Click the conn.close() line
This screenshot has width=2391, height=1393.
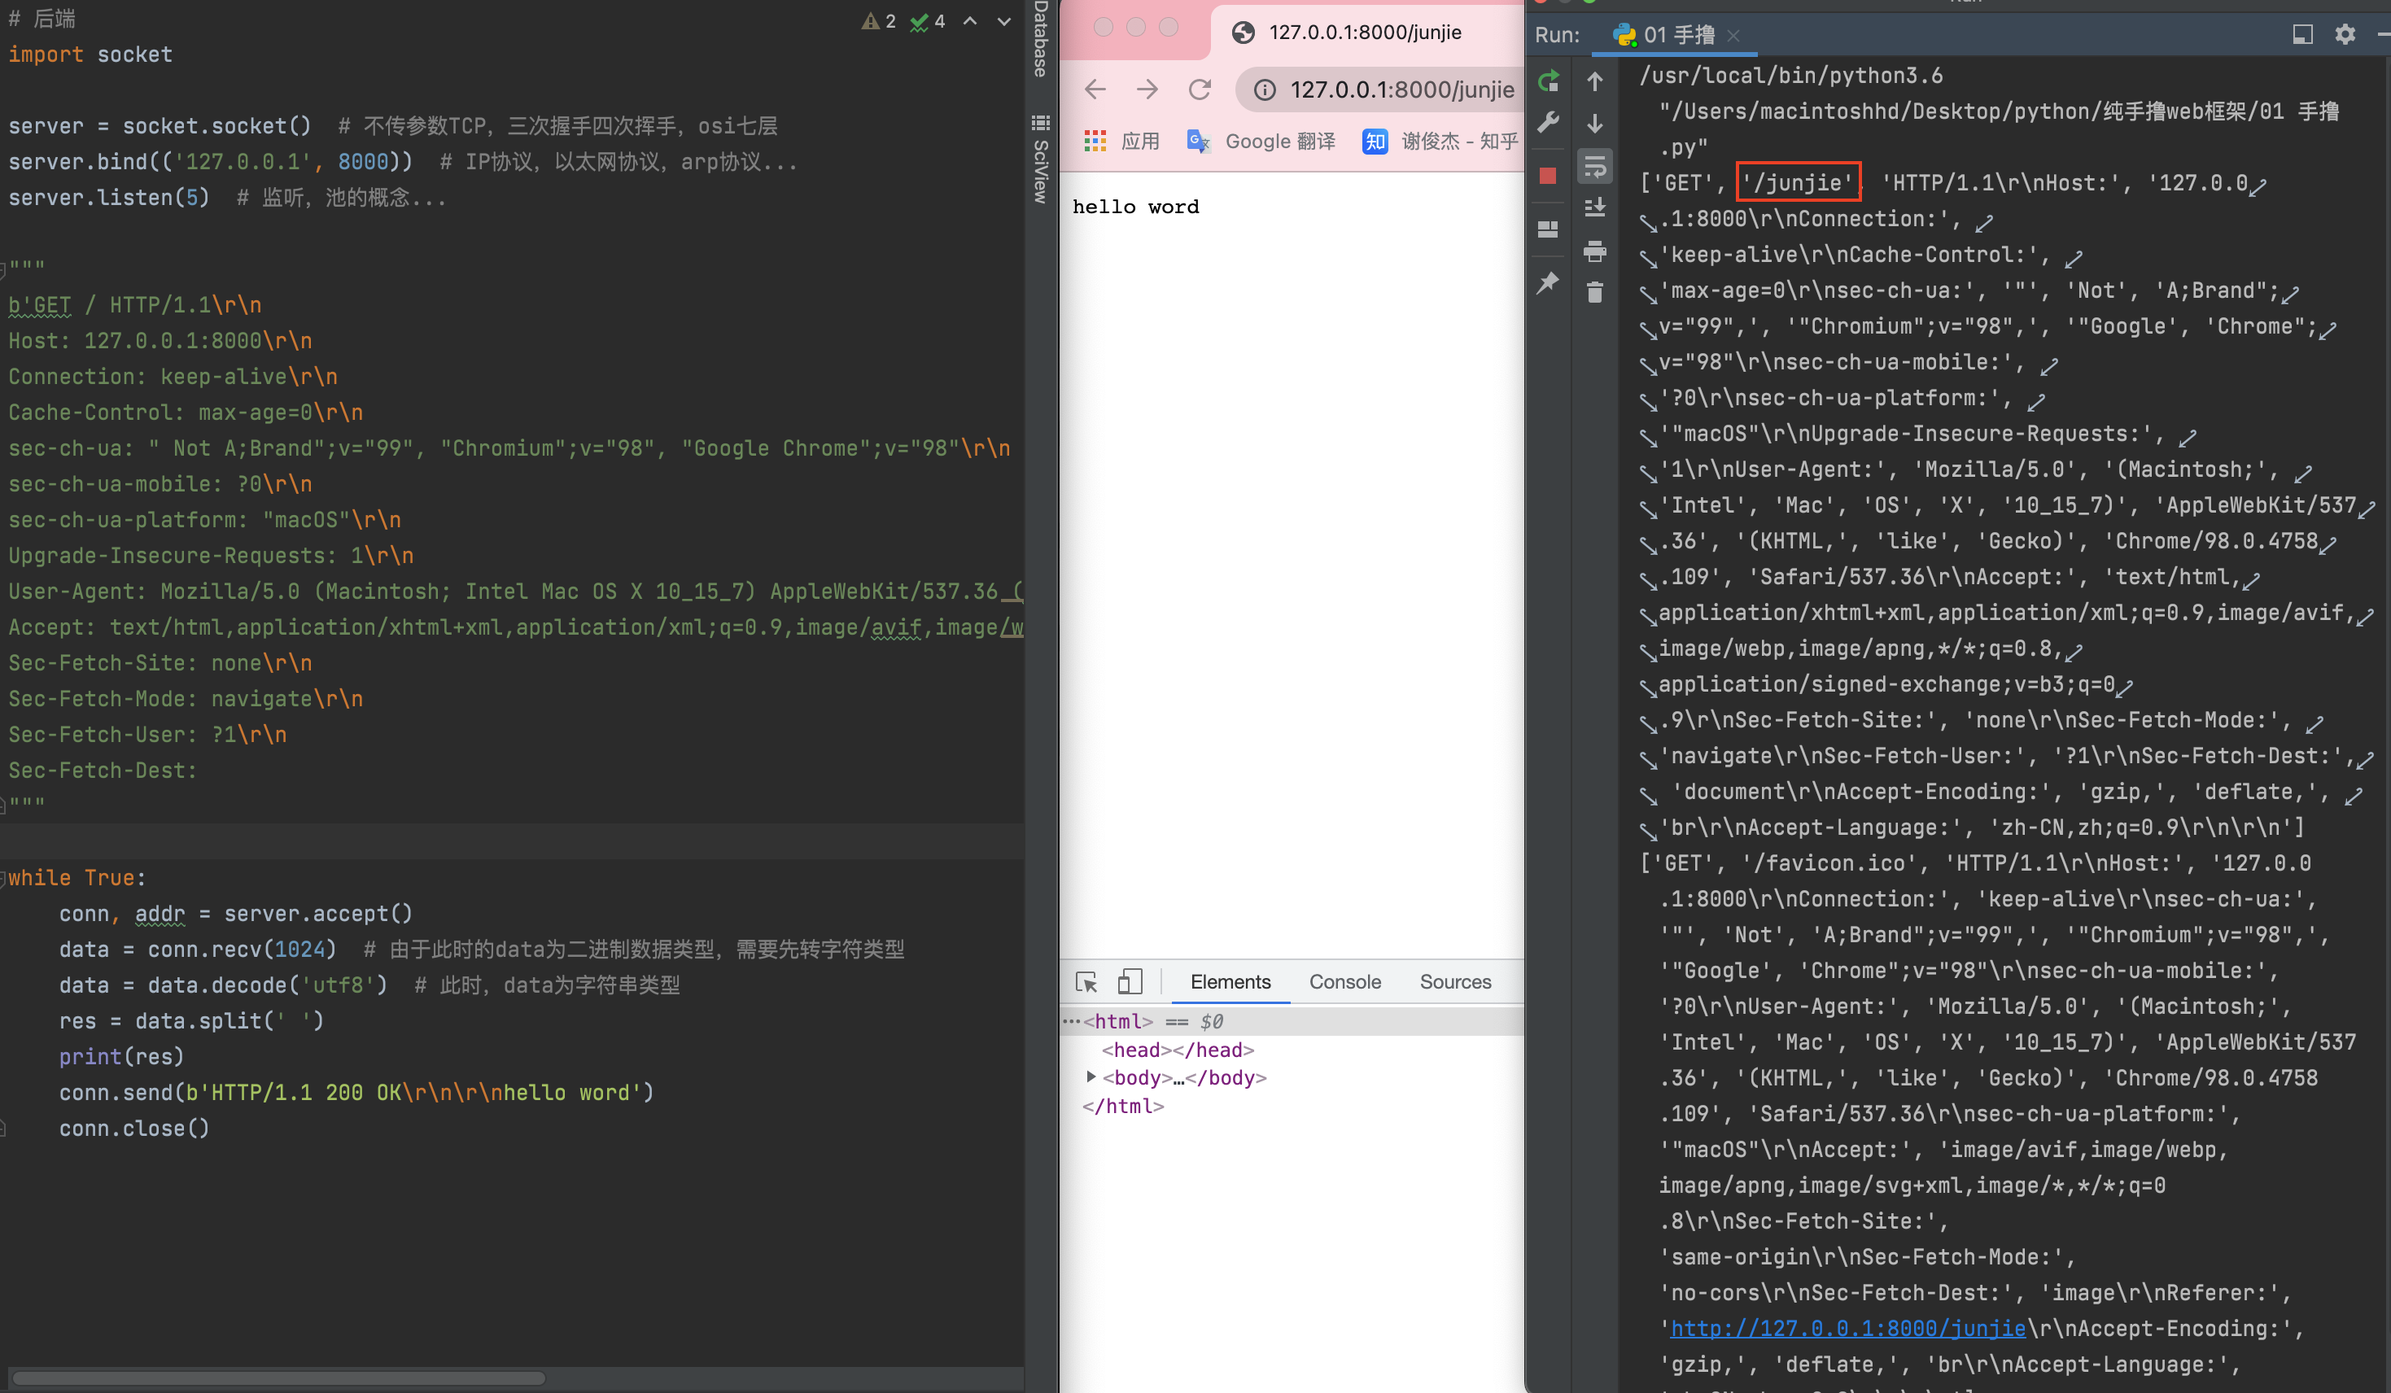tap(133, 1129)
